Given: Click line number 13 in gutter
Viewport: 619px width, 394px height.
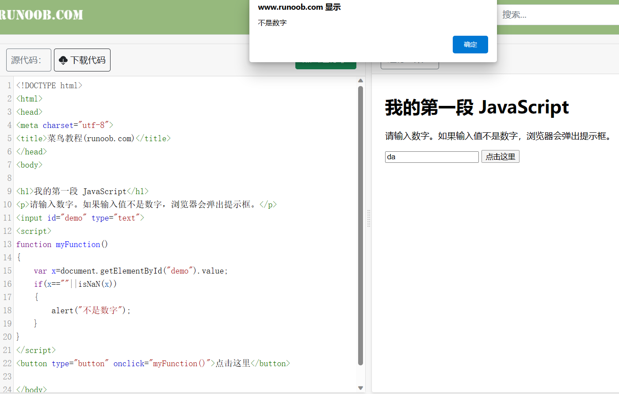Looking at the screenshot, I should pyautogui.click(x=7, y=244).
